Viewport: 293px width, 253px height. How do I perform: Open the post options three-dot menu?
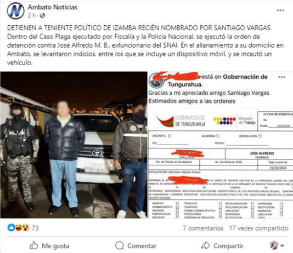280,10
